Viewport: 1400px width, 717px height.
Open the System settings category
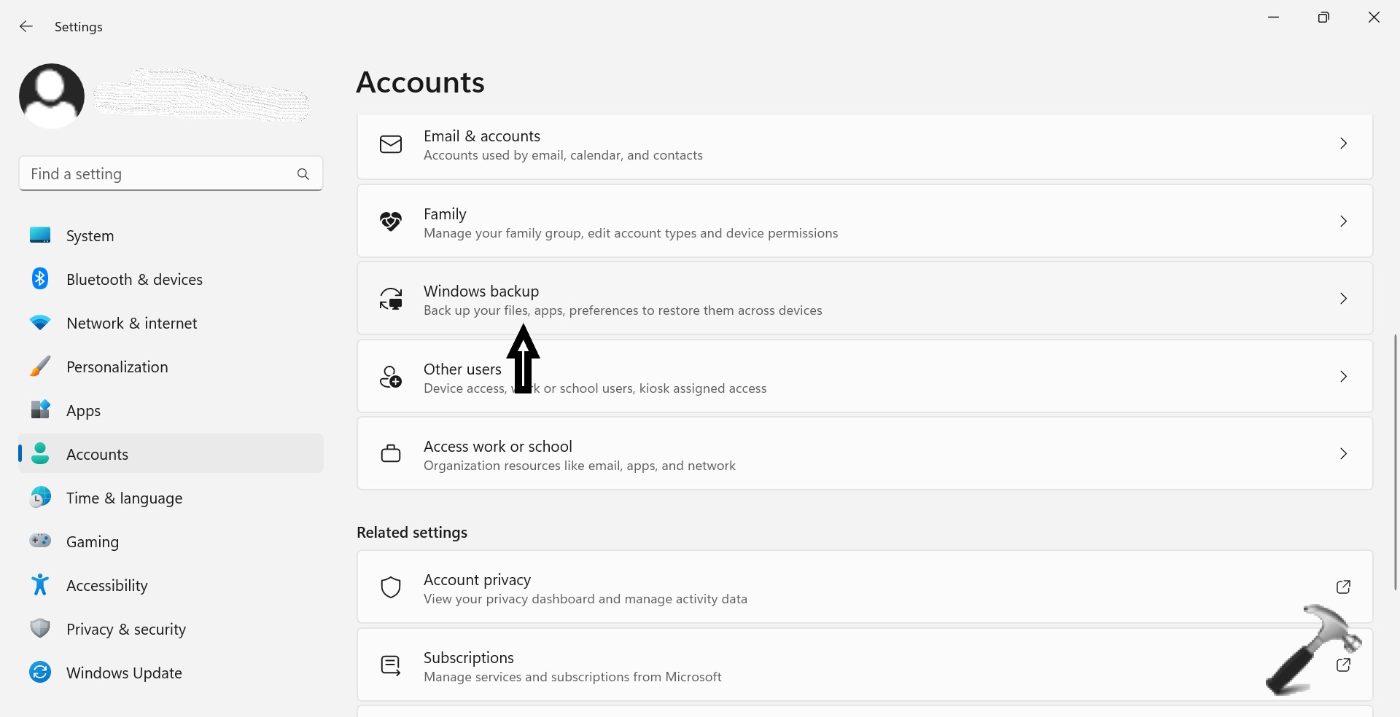point(90,236)
